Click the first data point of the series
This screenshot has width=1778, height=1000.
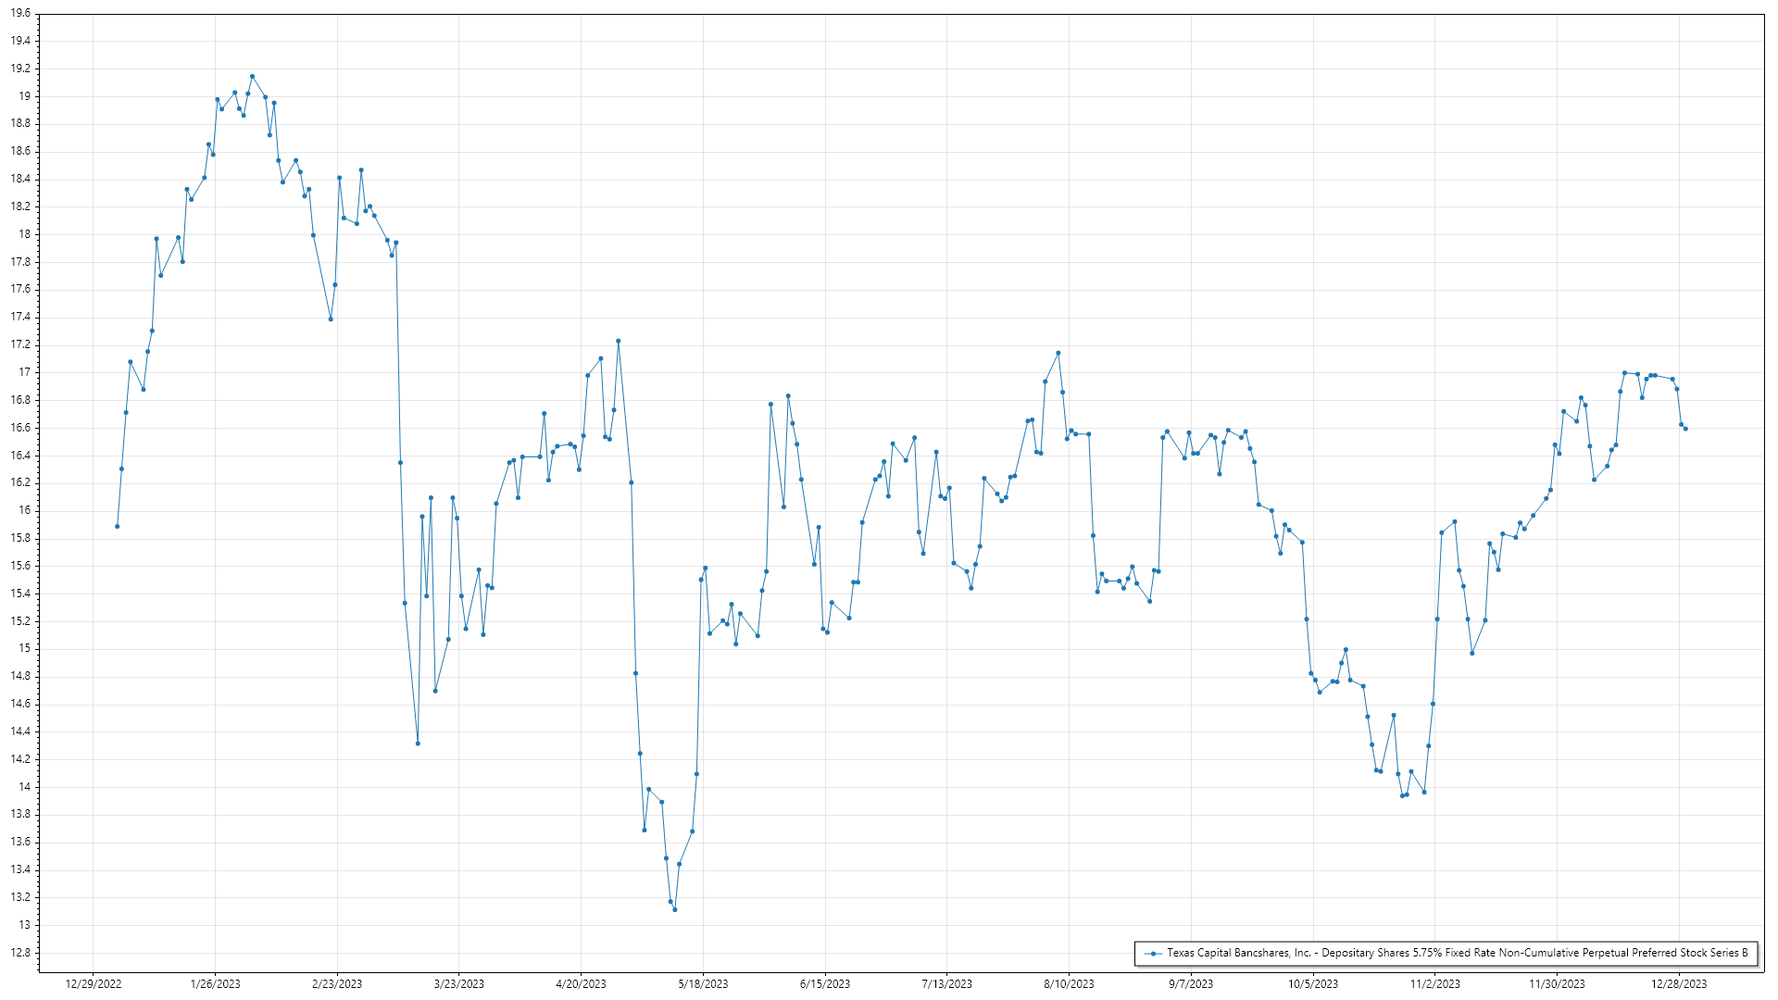point(117,526)
